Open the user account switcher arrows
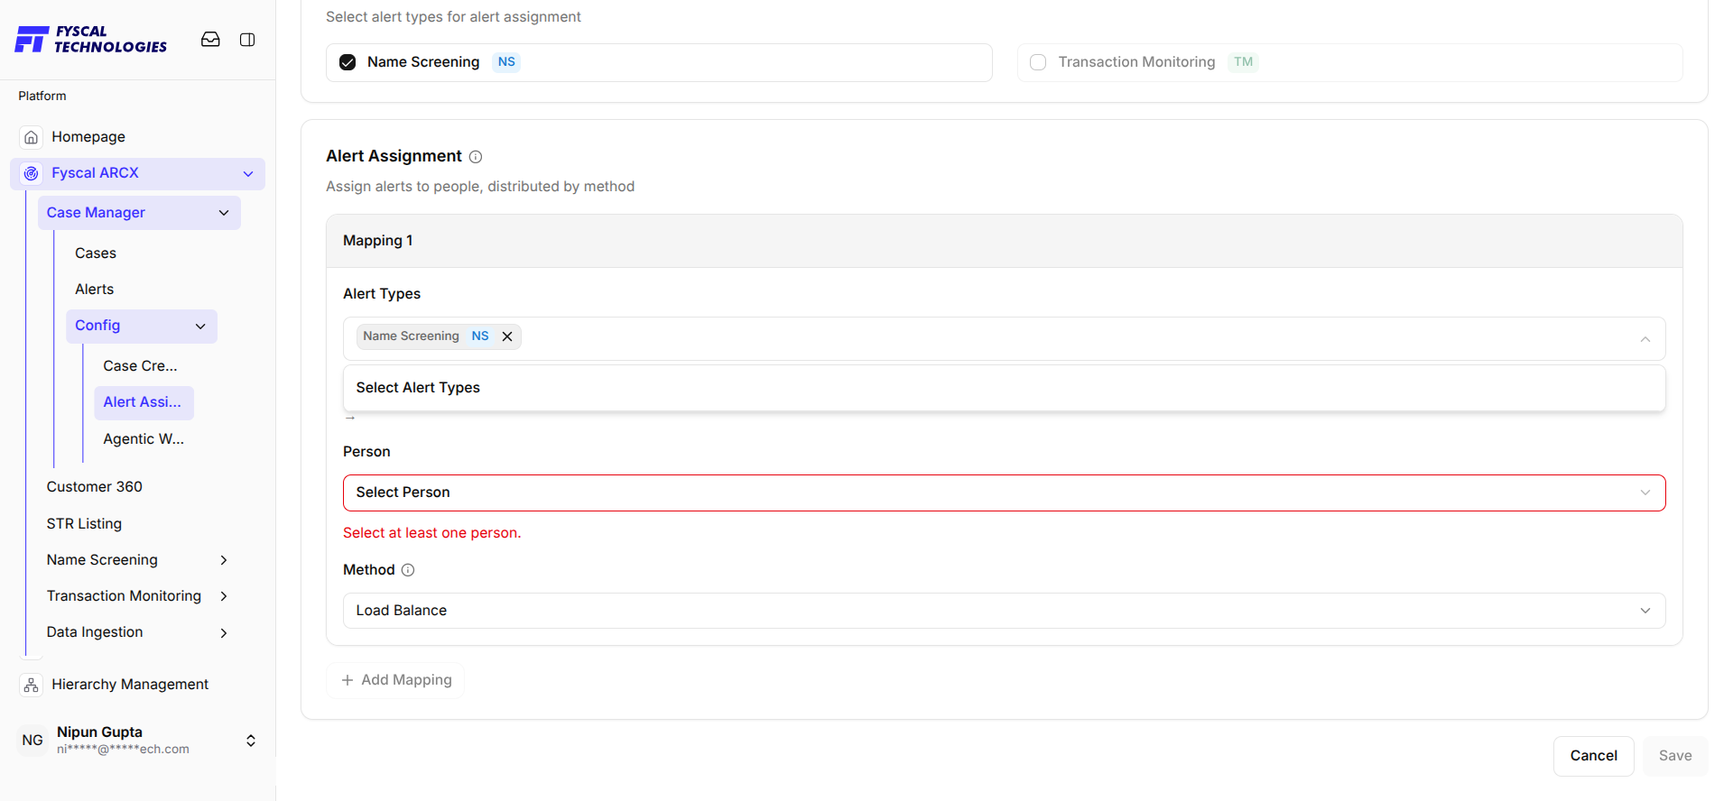Image resolution: width=1733 pixels, height=801 pixels. [251, 741]
